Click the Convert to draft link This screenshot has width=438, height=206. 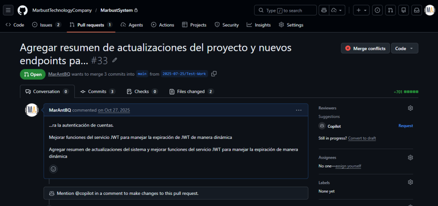click(362, 138)
